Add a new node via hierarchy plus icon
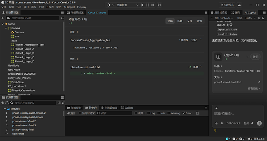Viewport: 267px width, 141px height. coord(3,18)
